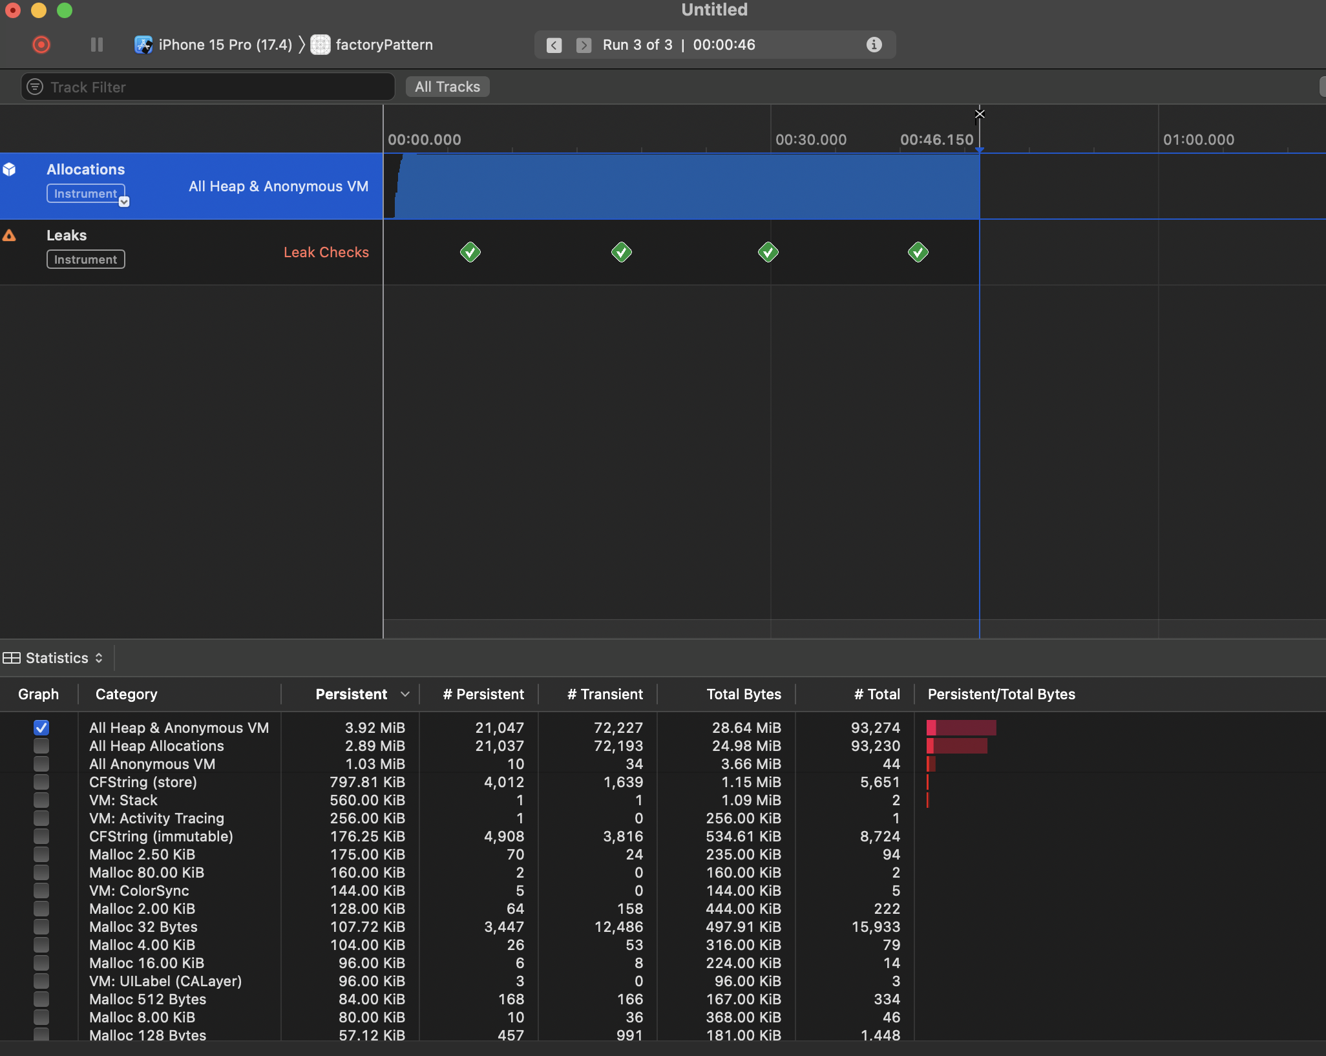The image size is (1326, 1056).
Task: Click the Persistent/Total bar for All Anonymous VM
Action: point(931,764)
